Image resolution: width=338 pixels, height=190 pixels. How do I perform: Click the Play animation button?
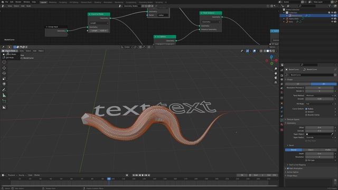[x=143, y=175]
